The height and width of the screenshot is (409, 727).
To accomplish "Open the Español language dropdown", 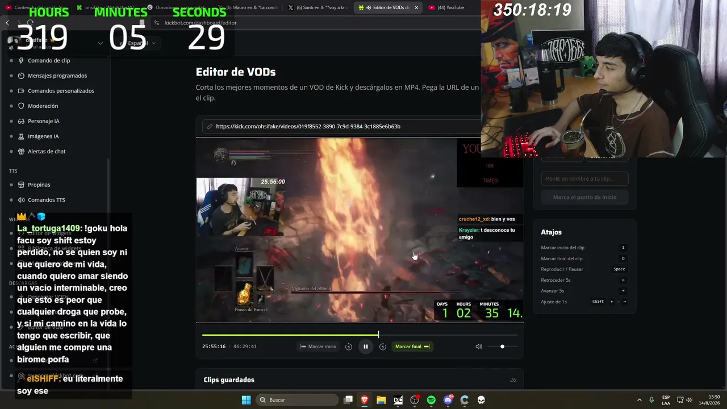I will tap(137, 43).
